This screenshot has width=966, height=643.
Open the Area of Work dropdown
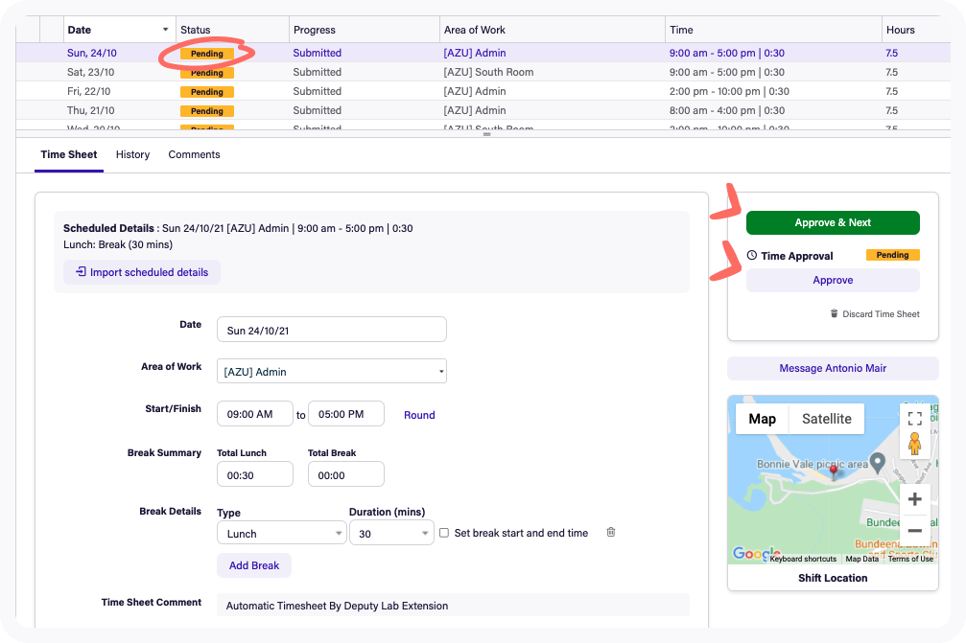[332, 371]
